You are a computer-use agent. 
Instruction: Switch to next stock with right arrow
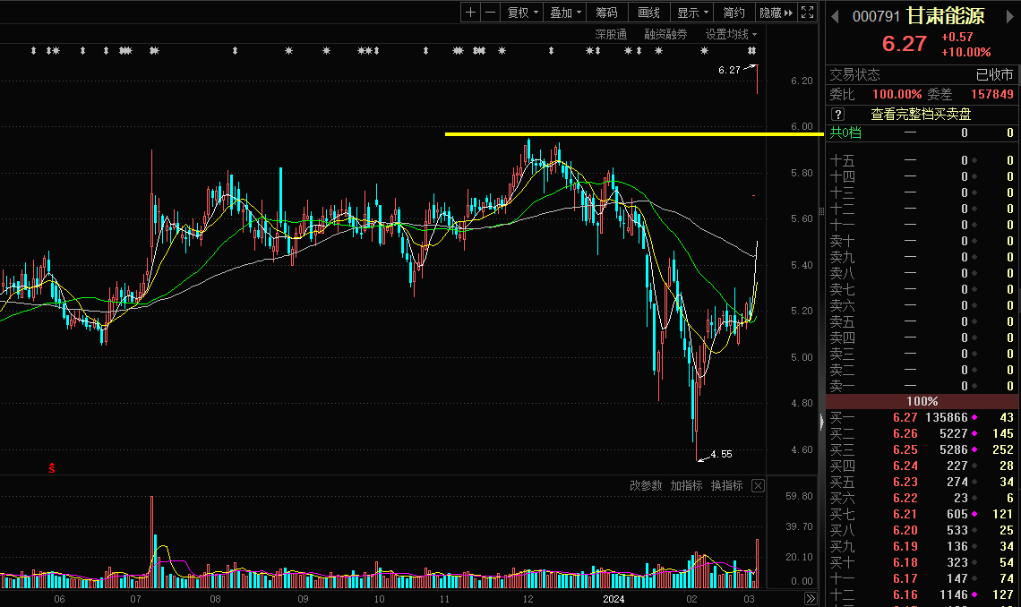[x=1009, y=15]
